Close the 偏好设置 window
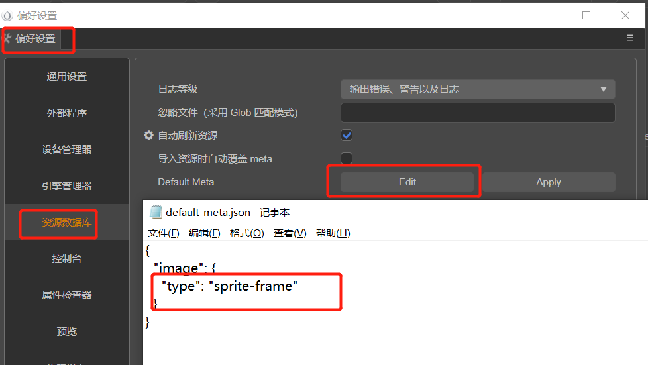Viewport: 648px width, 365px height. tap(625, 15)
